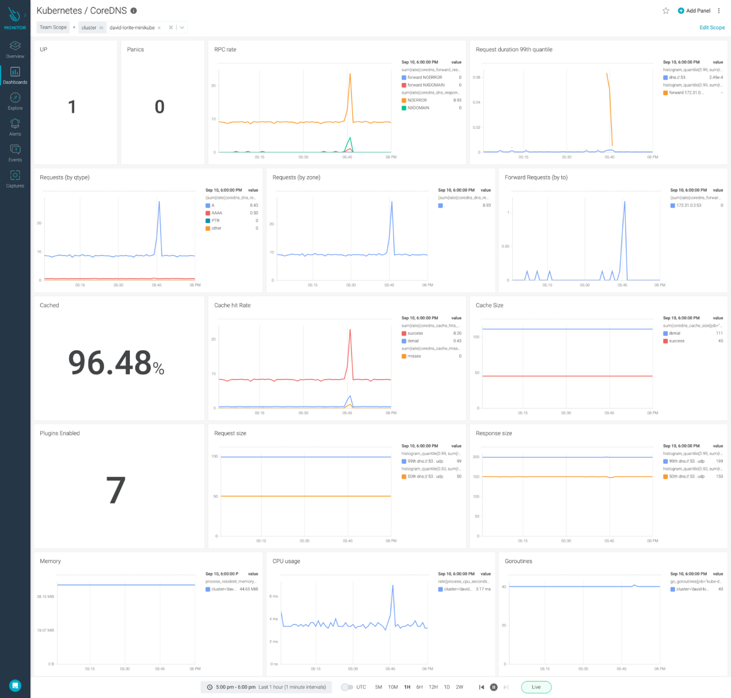Open the chat support bubble icon
This screenshot has width=731, height=698.
click(x=15, y=686)
